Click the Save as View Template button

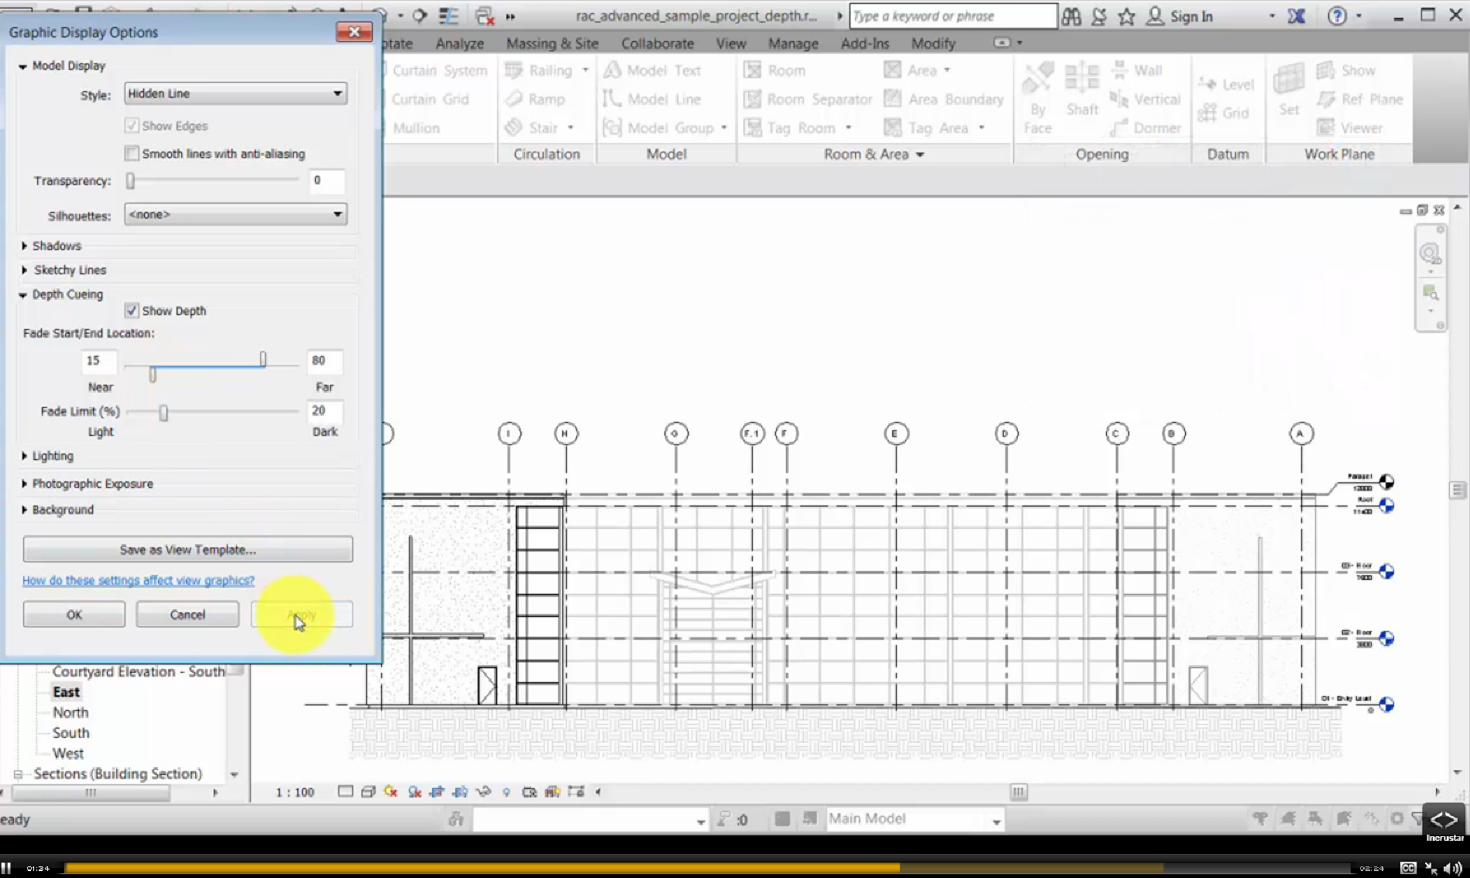point(187,550)
